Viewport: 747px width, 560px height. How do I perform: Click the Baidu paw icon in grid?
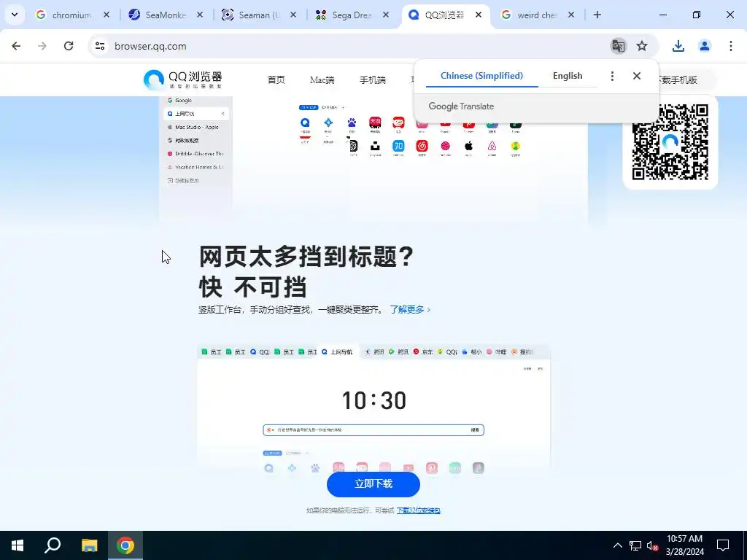(352, 122)
